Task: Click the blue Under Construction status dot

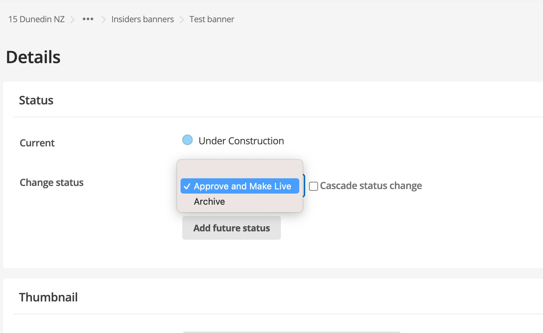Action: [x=187, y=140]
